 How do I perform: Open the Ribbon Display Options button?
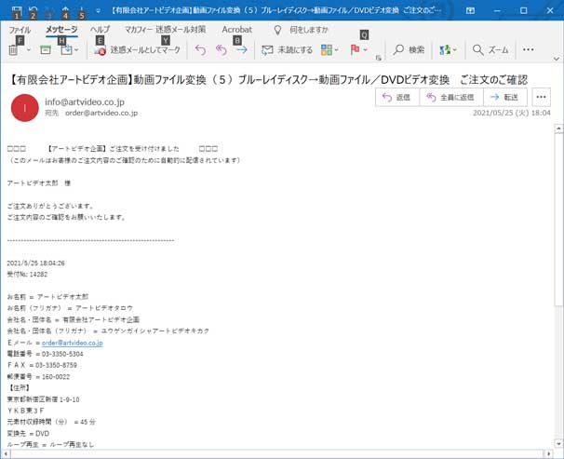pyautogui.click(x=470, y=11)
